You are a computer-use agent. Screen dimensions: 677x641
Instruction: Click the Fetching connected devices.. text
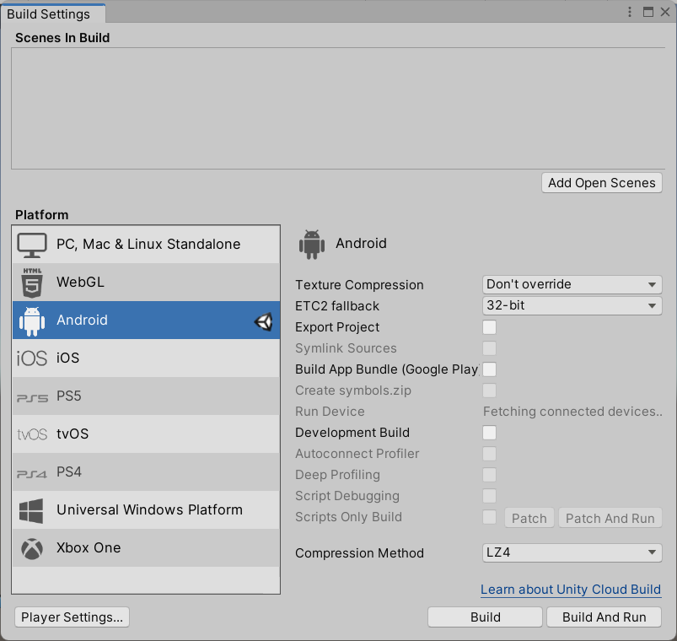coord(572,412)
